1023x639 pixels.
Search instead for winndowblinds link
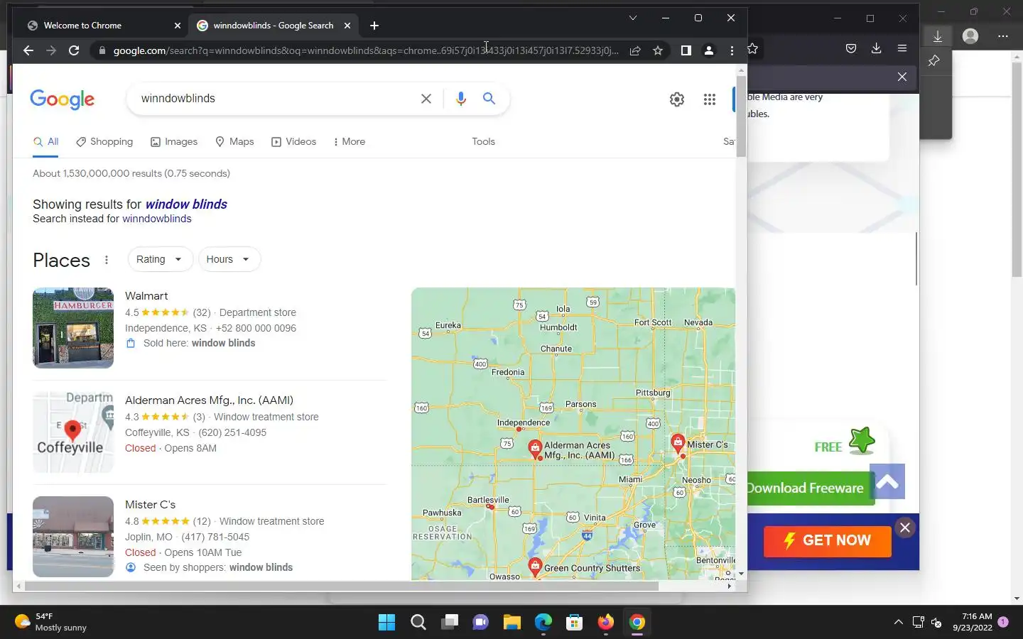(x=157, y=219)
